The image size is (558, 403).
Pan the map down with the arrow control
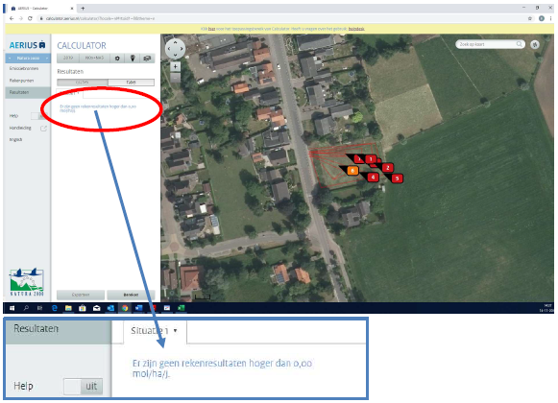[x=176, y=55]
